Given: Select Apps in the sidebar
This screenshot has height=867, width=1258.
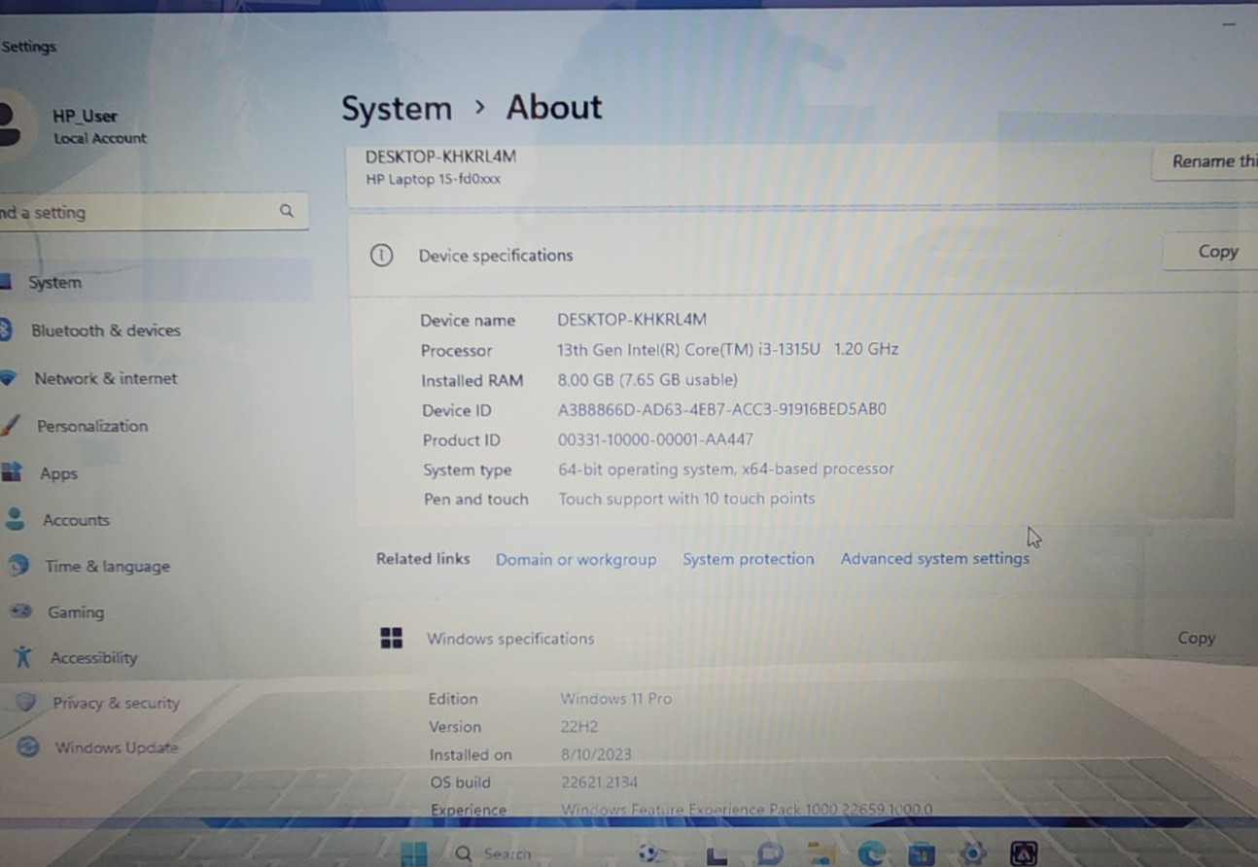Looking at the screenshot, I should [58, 473].
